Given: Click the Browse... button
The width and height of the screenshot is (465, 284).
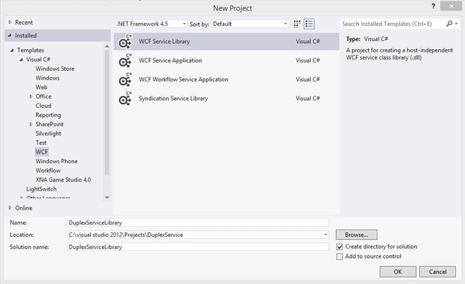Looking at the screenshot, I should point(357,235).
